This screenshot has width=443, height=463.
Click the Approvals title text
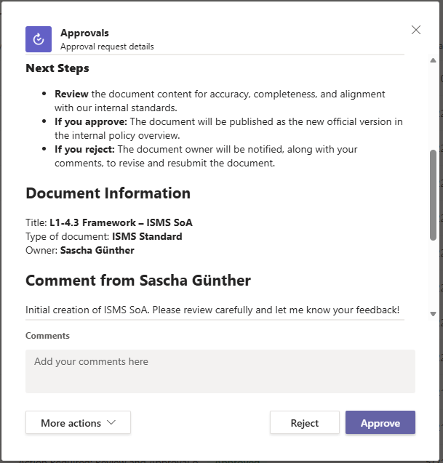coord(84,33)
